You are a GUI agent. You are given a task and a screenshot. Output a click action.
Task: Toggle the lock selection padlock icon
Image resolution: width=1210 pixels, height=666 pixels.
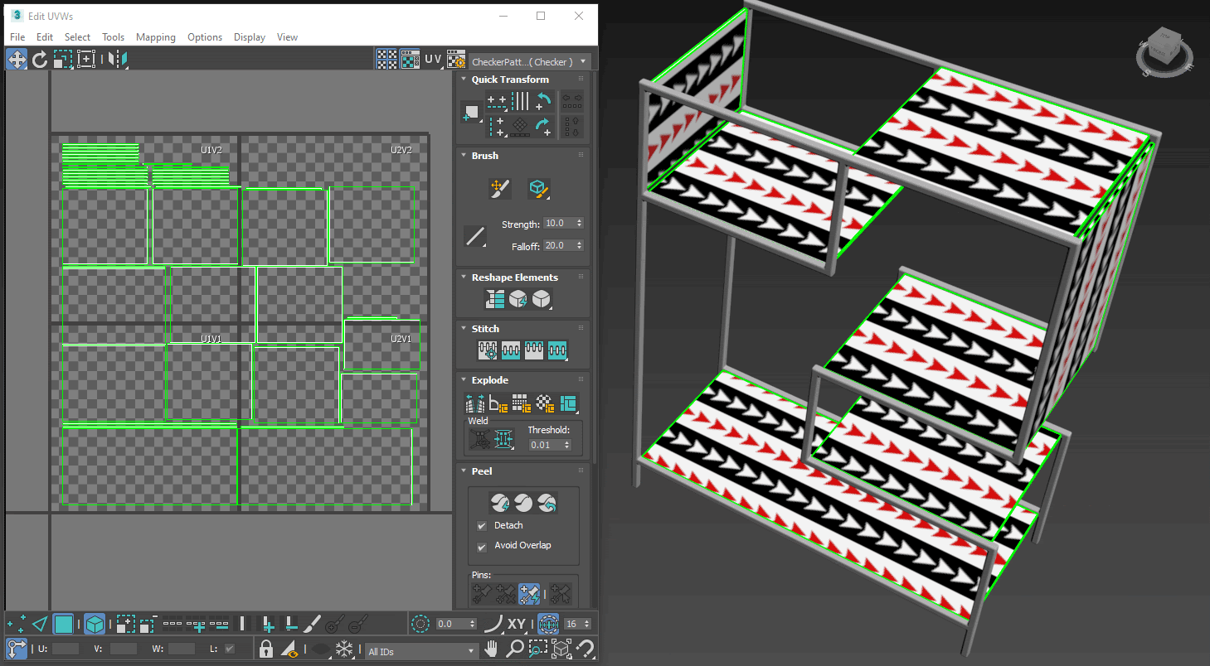pos(265,649)
